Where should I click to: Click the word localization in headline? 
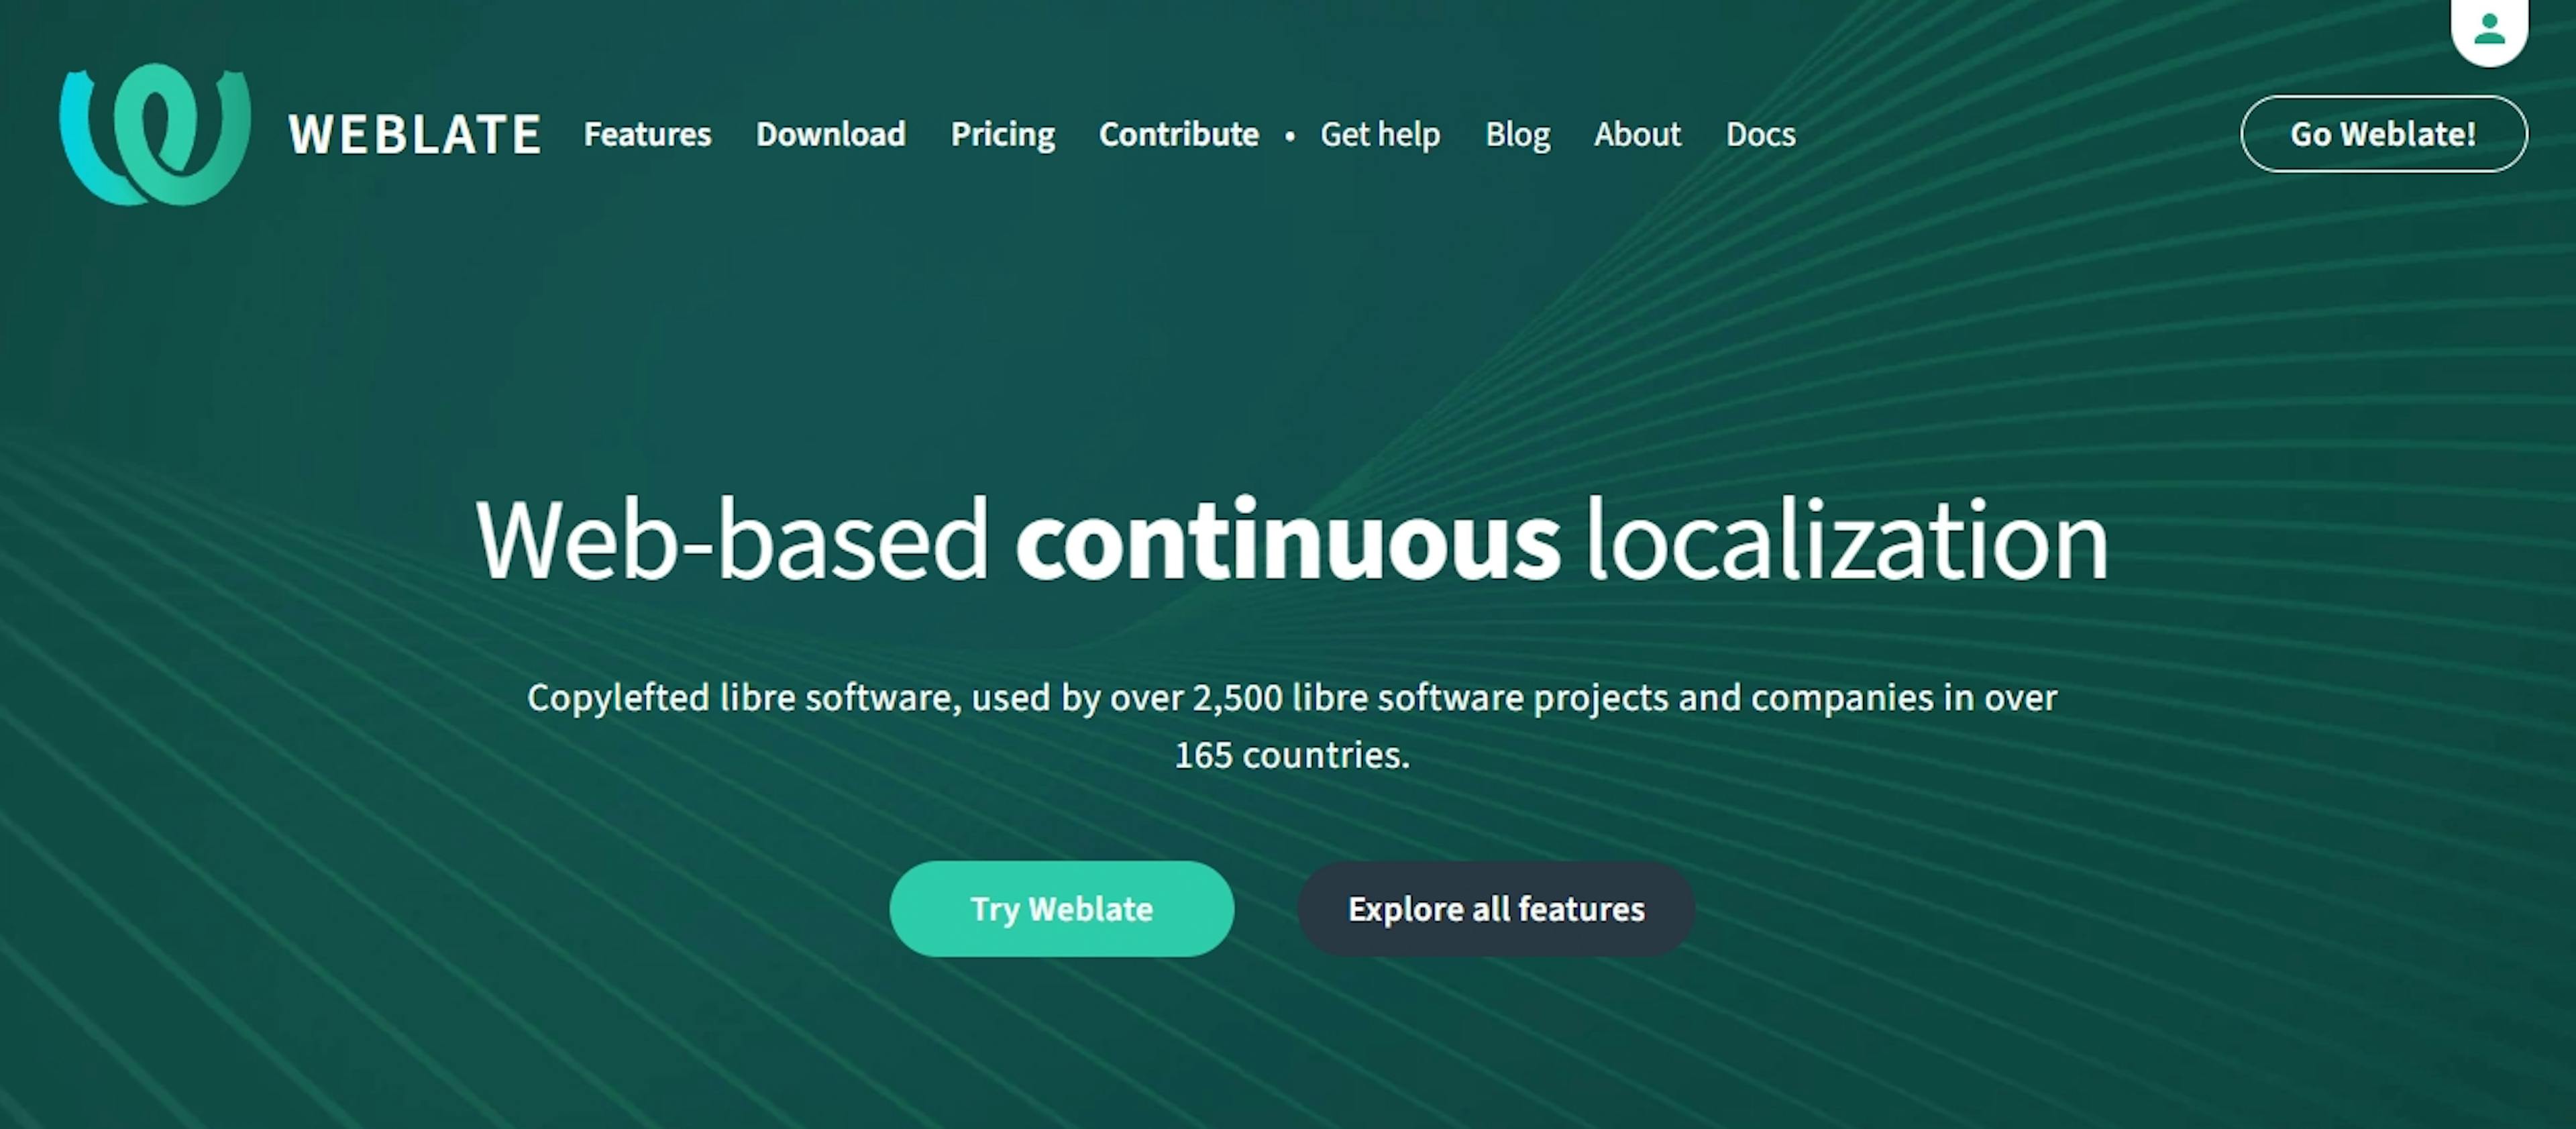(1847, 541)
